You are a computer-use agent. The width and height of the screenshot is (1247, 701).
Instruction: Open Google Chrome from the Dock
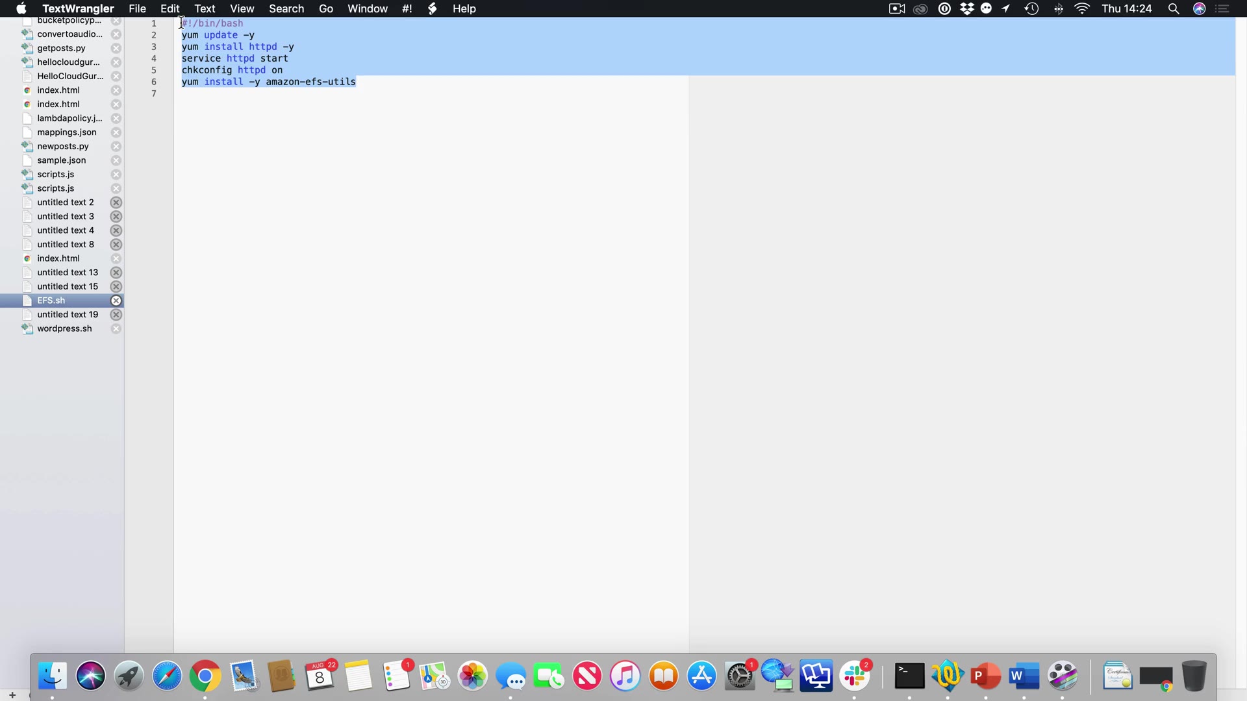[x=205, y=676]
